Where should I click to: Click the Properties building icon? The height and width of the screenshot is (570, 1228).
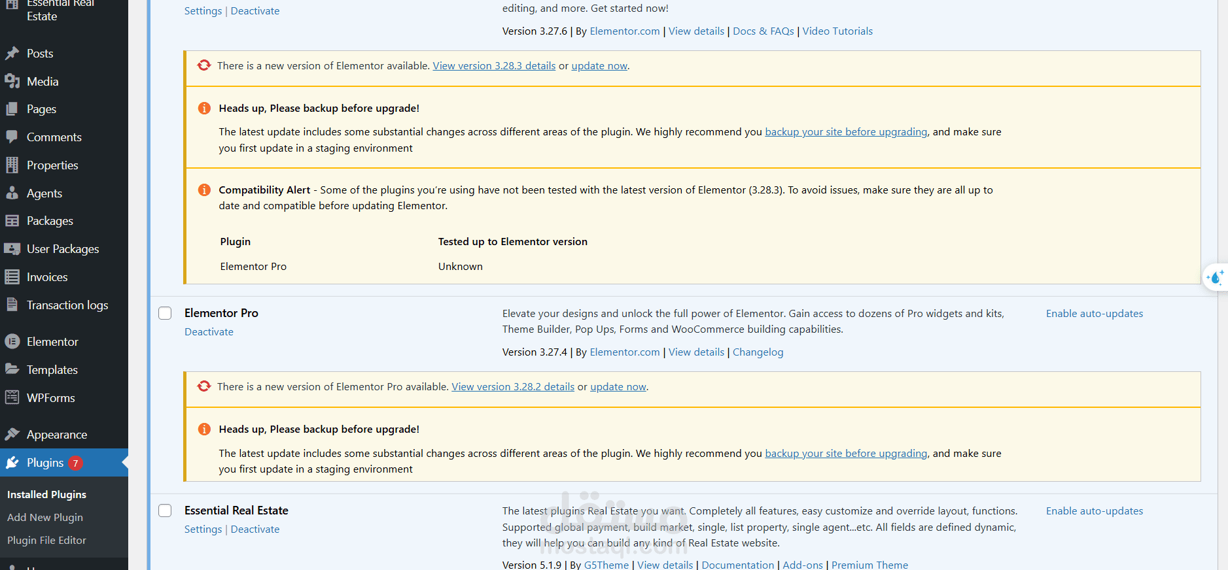pos(12,165)
